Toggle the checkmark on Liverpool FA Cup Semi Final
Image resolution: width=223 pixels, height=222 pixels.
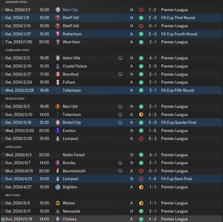[x=3, y=179]
